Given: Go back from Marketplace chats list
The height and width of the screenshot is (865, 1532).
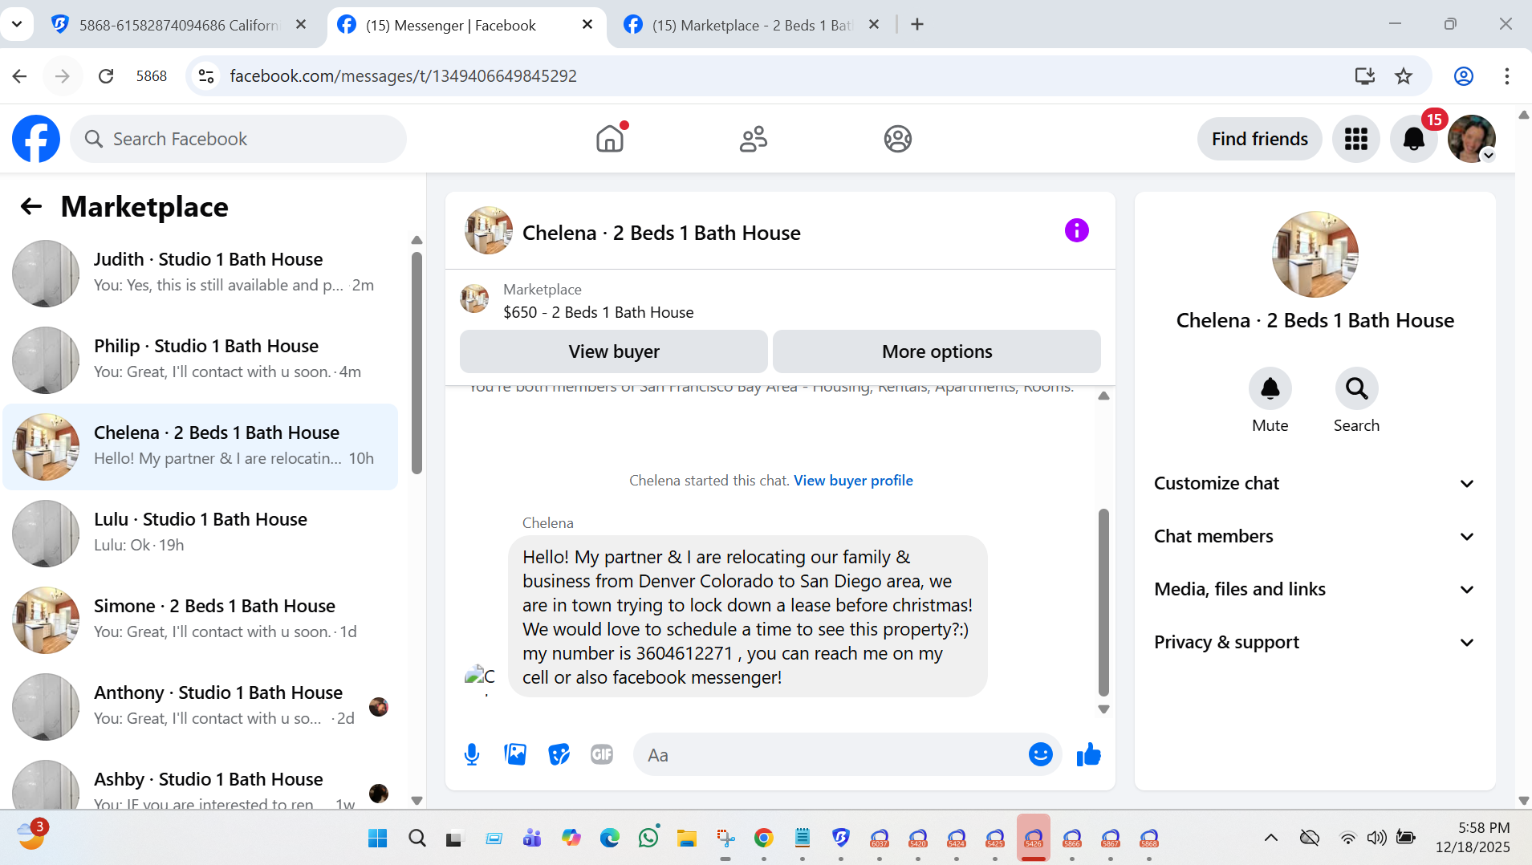Looking at the screenshot, I should (31, 207).
